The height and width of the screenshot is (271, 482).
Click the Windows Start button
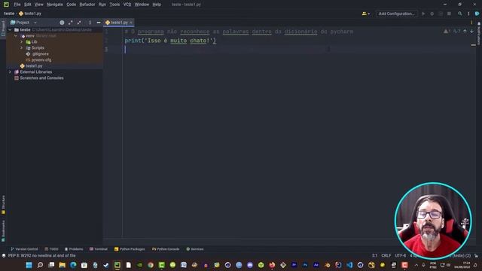point(29,265)
